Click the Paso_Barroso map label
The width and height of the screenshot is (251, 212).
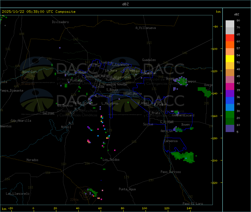tap(171, 172)
